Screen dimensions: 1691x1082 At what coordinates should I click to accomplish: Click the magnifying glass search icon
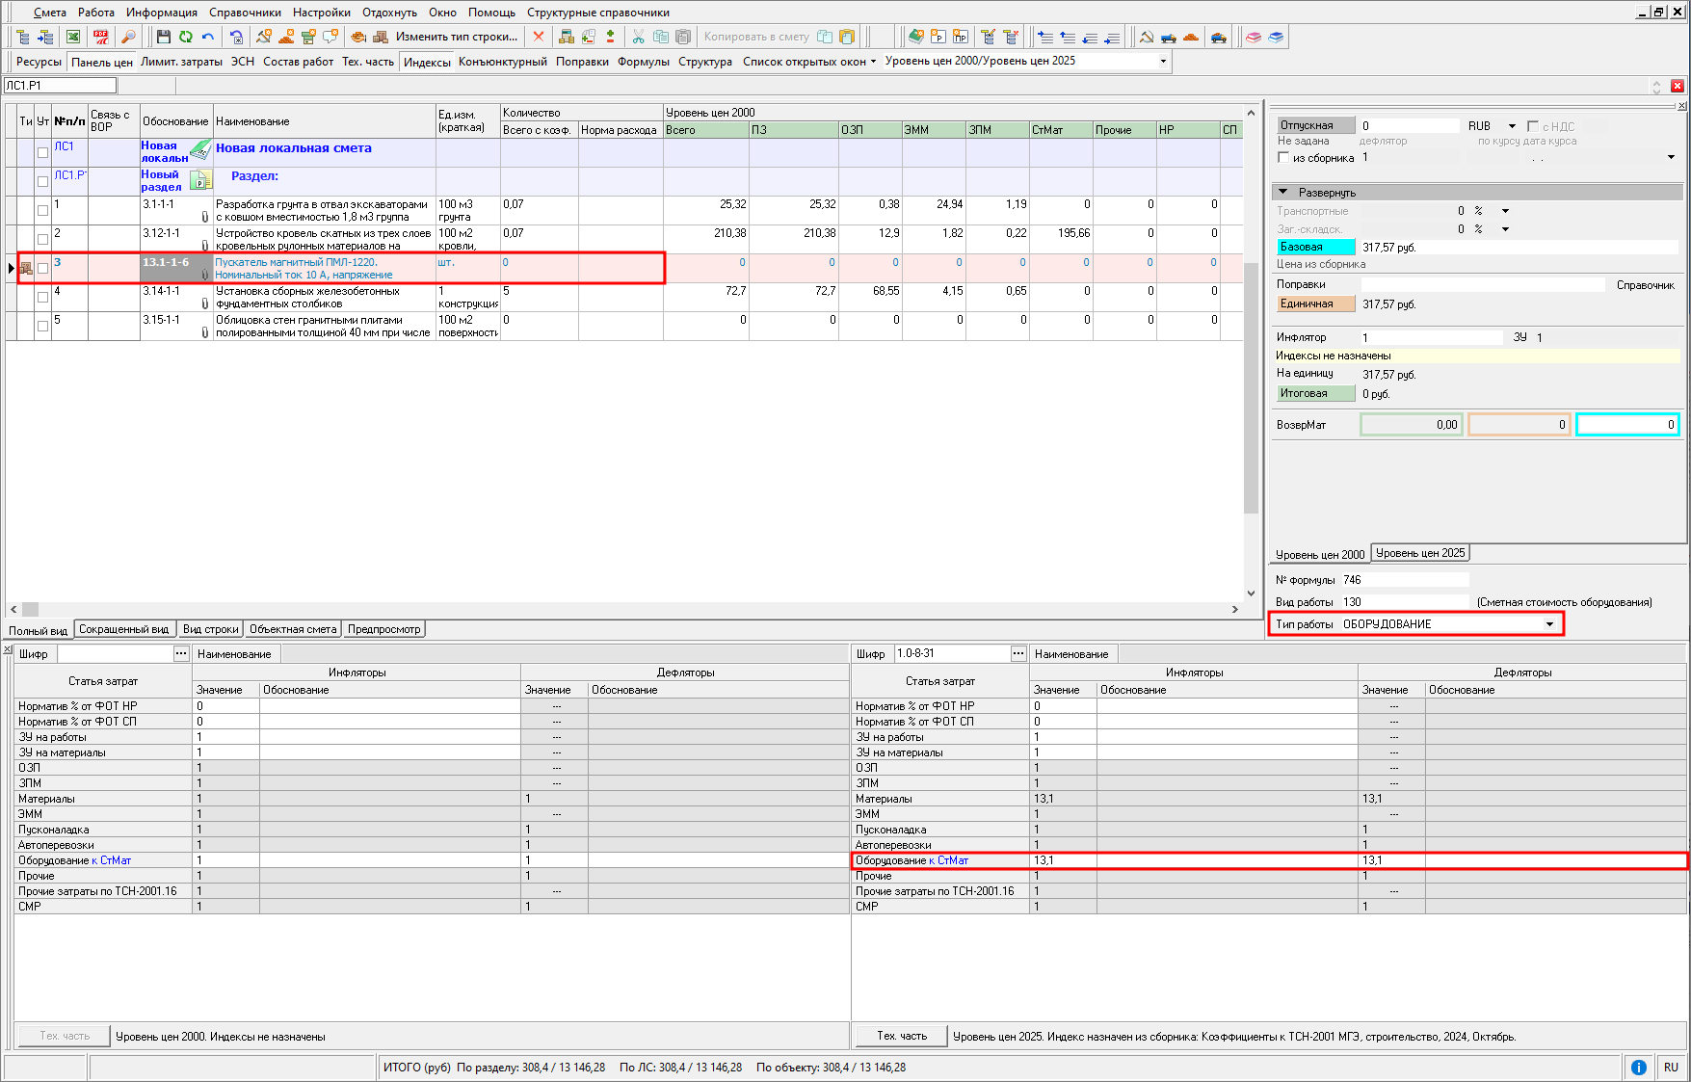(128, 37)
